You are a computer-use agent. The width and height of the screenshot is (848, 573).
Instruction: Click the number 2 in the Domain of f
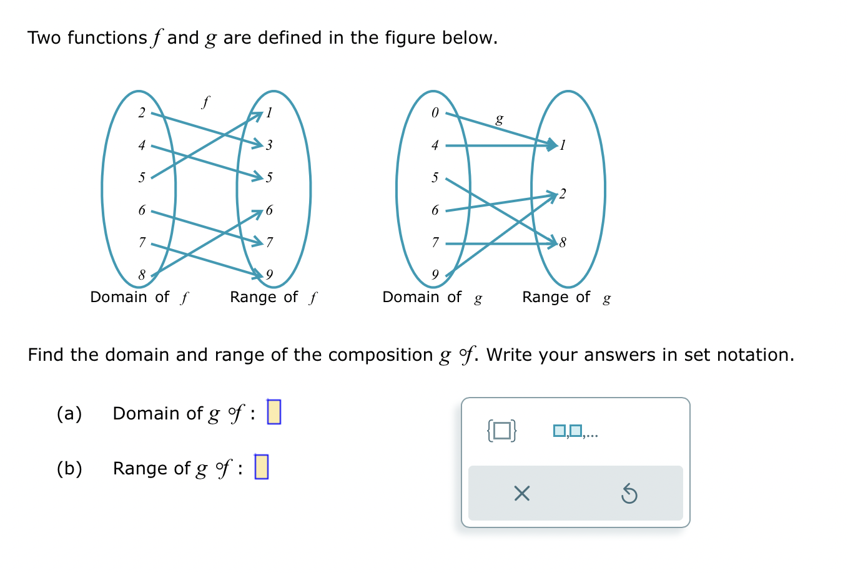pos(142,113)
